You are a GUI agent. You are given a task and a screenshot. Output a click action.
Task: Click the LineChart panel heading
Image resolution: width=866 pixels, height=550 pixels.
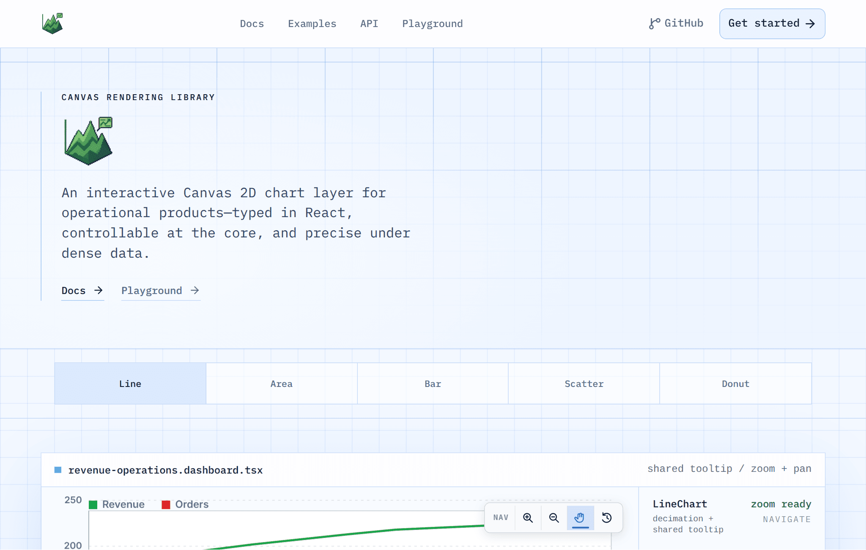click(x=680, y=504)
